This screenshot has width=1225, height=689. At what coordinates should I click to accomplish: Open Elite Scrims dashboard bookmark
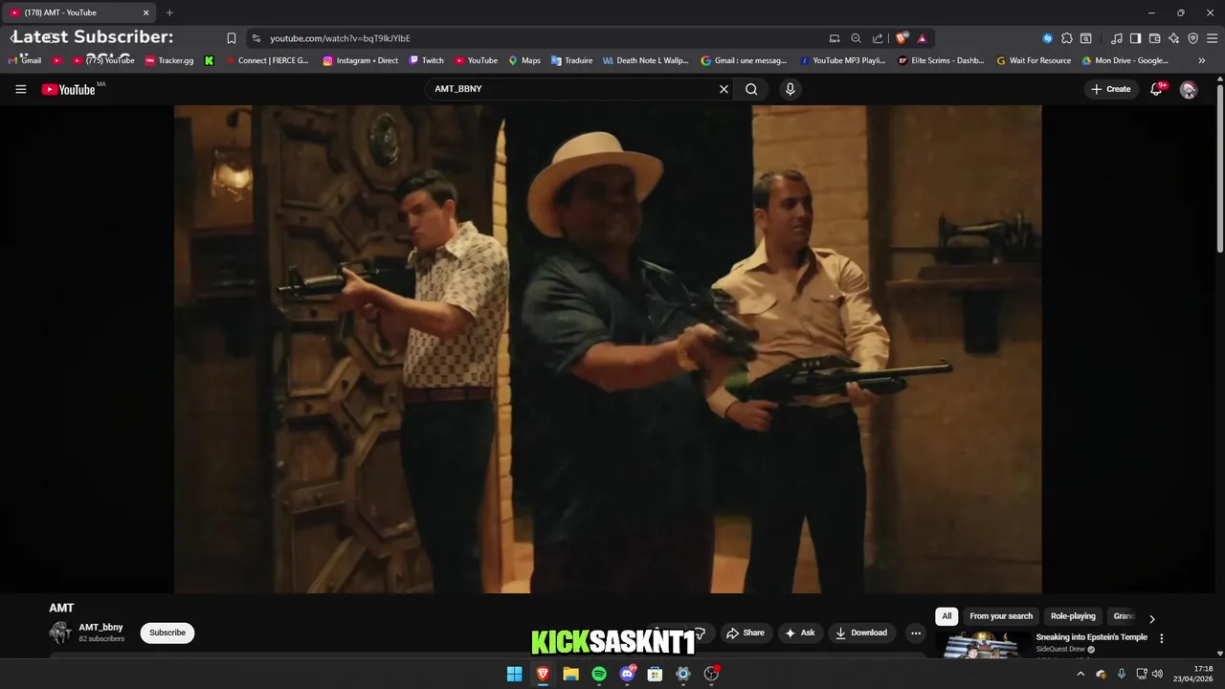[x=941, y=60]
